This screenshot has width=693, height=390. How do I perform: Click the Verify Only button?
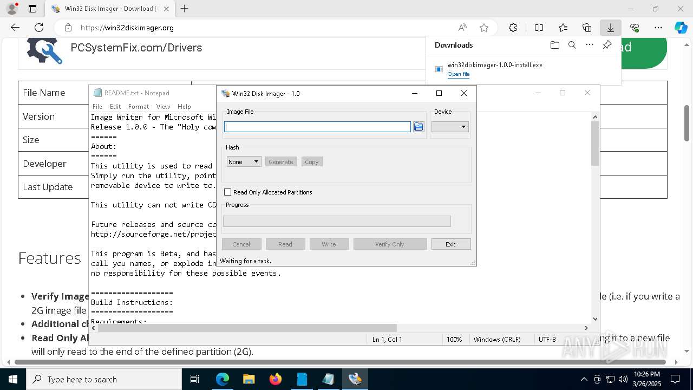click(390, 244)
